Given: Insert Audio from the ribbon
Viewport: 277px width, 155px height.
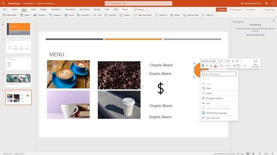Looking at the screenshot, I should click(175, 15).
